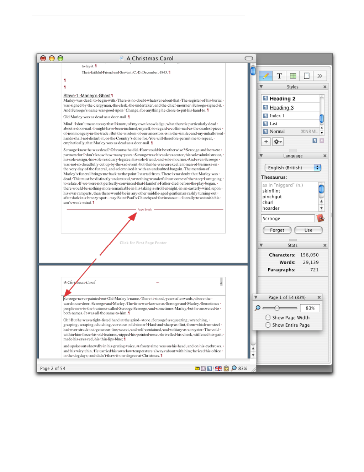Select the thesaurus word churl

pyautogui.click(x=268, y=203)
